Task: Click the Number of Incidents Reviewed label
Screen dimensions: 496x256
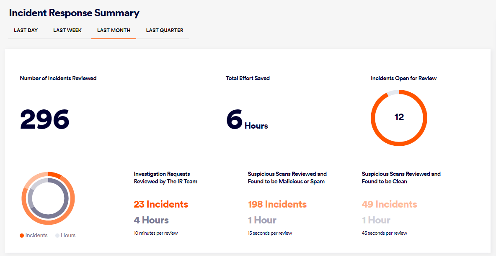Action: click(58, 78)
